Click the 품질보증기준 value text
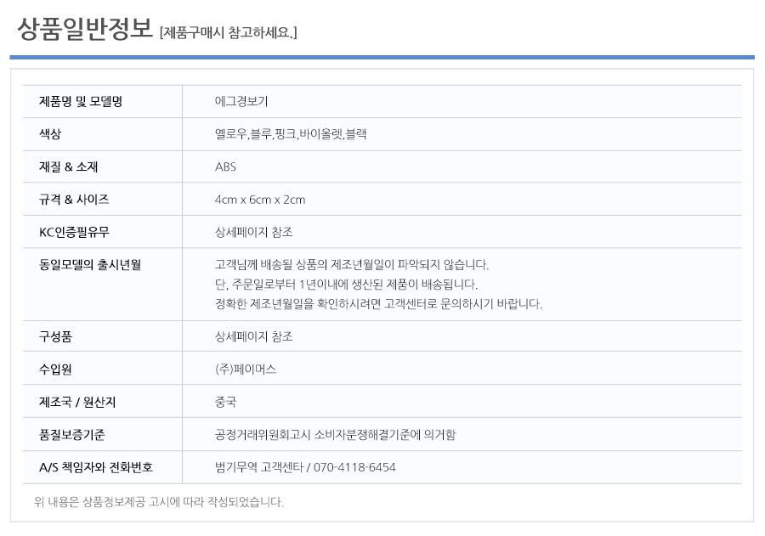The height and width of the screenshot is (536, 765). (x=335, y=435)
